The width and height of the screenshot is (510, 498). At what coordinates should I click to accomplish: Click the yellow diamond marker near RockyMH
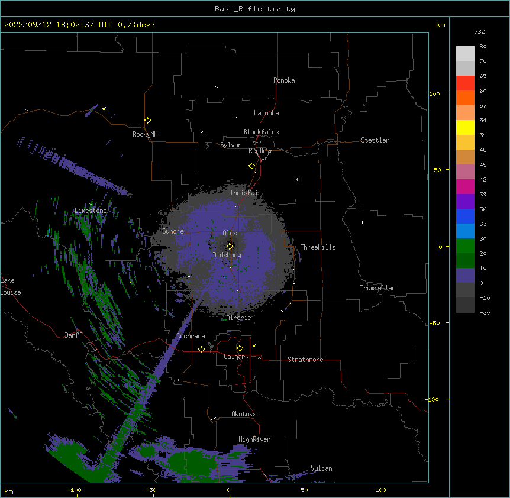[147, 121]
